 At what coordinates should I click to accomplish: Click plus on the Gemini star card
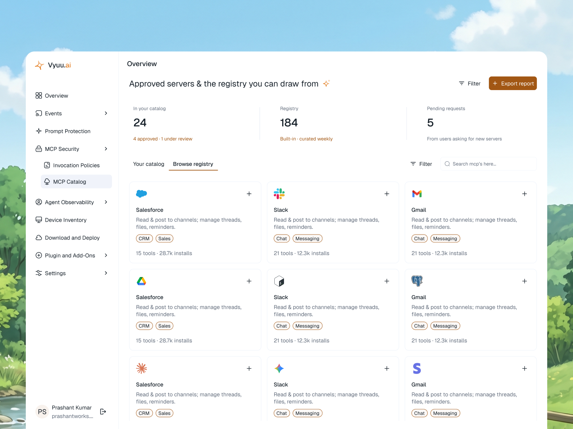(x=387, y=368)
